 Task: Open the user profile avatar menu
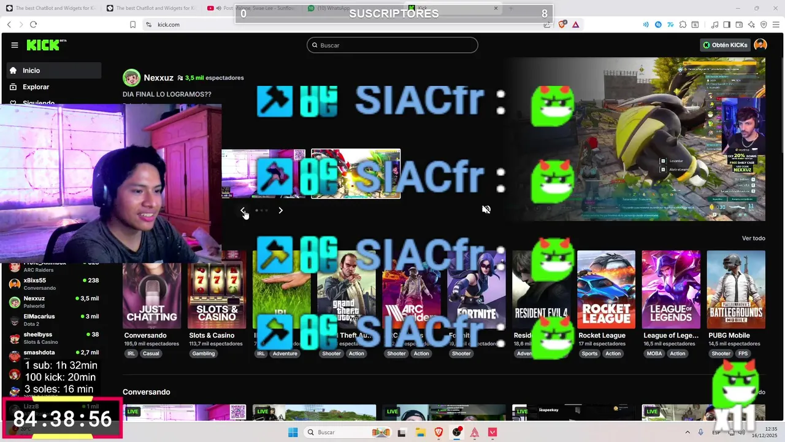(760, 45)
